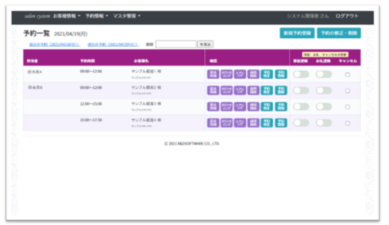
Task: Click ヒアリング button in 担当者B row
Action: pos(240,91)
